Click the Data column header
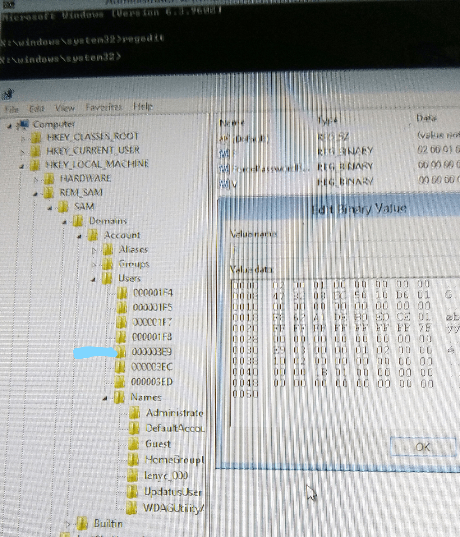This screenshot has width=460, height=537. 426,118
